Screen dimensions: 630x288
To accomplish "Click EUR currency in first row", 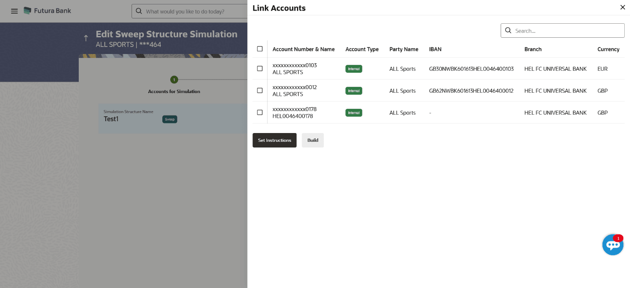I will coord(602,69).
